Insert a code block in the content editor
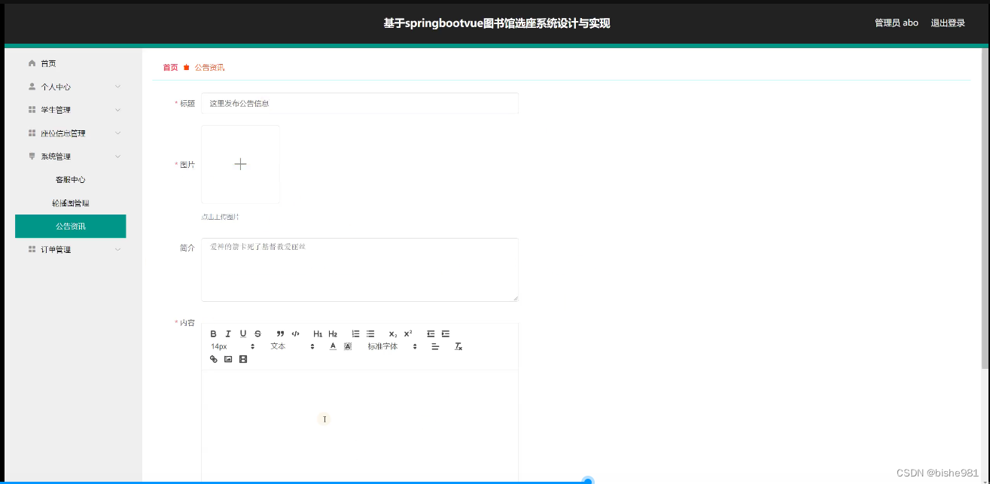Image resolution: width=990 pixels, height=484 pixels. 295,333
